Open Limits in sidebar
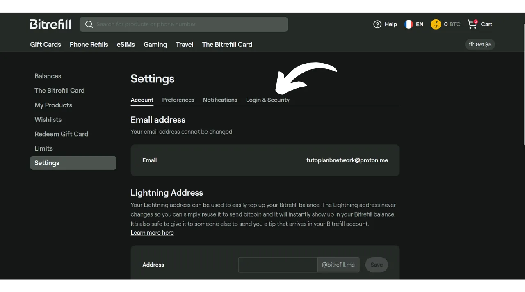The image size is (525, 292). pos(43,148)
